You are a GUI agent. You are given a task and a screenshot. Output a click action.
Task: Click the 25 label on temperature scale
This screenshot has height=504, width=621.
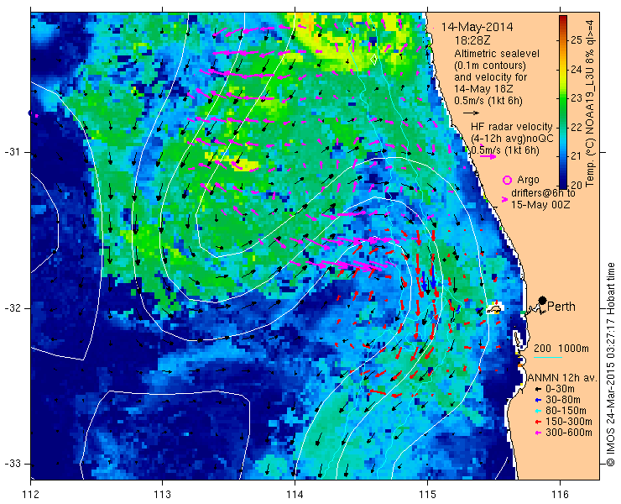pos(577,40)
